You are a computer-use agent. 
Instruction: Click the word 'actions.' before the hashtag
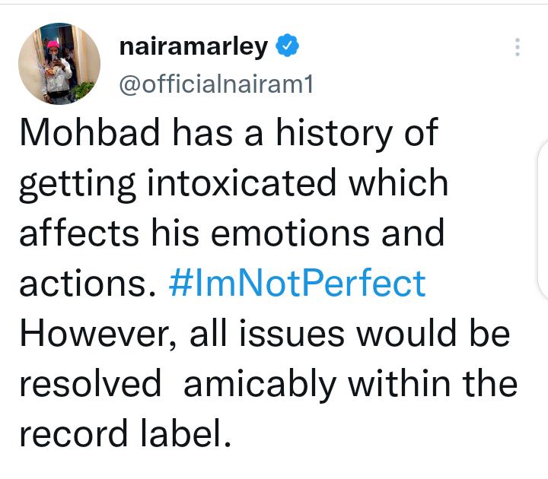[x=88, y=283]
